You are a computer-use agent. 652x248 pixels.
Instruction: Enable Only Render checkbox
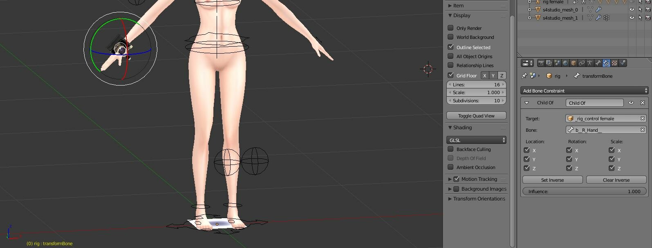click(450, 28)
